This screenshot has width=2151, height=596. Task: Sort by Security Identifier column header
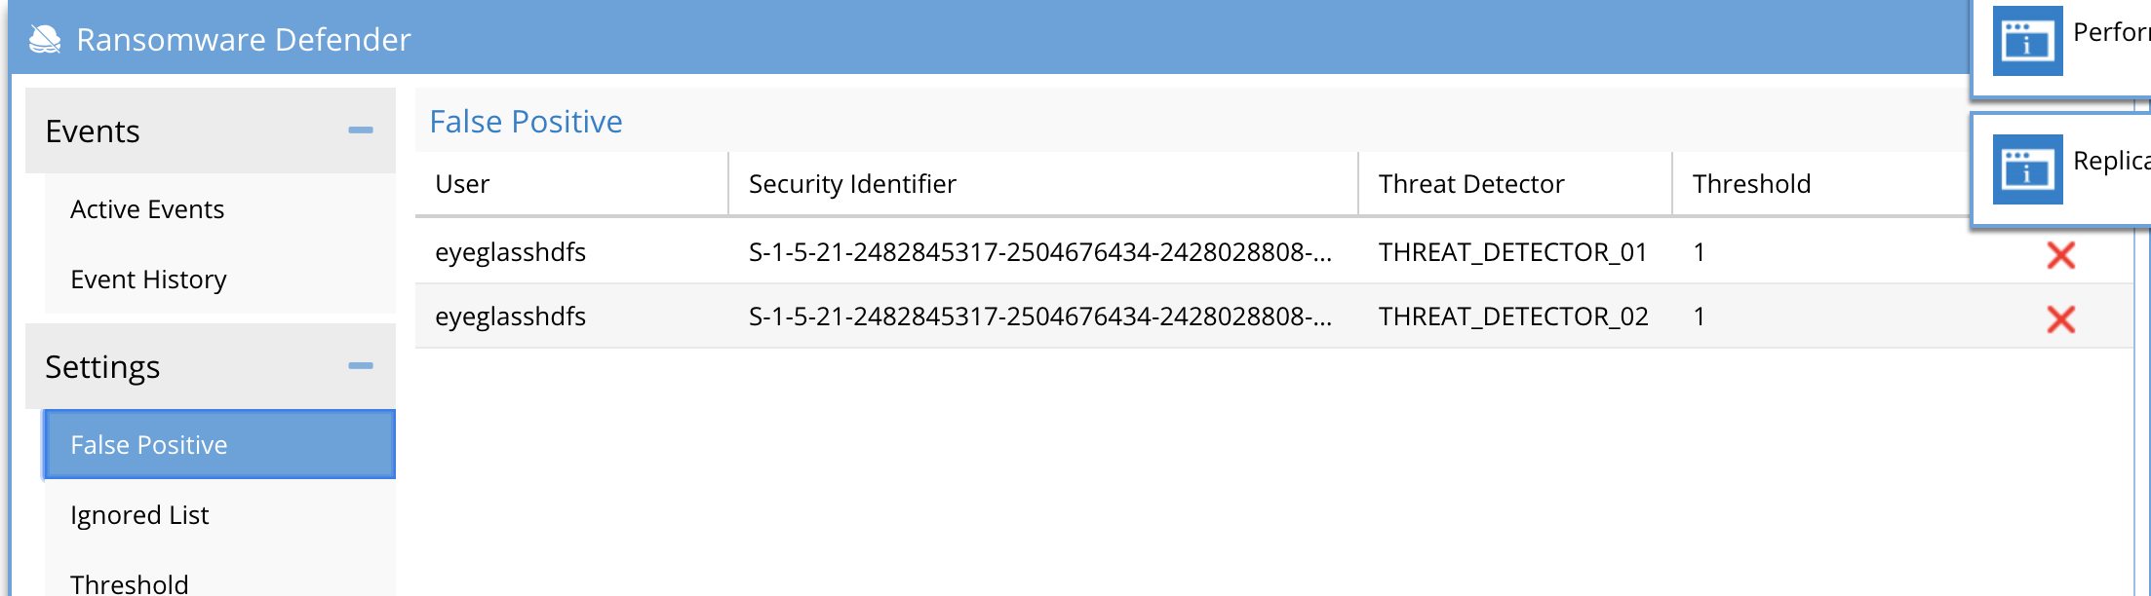click(x=852, y=184)
